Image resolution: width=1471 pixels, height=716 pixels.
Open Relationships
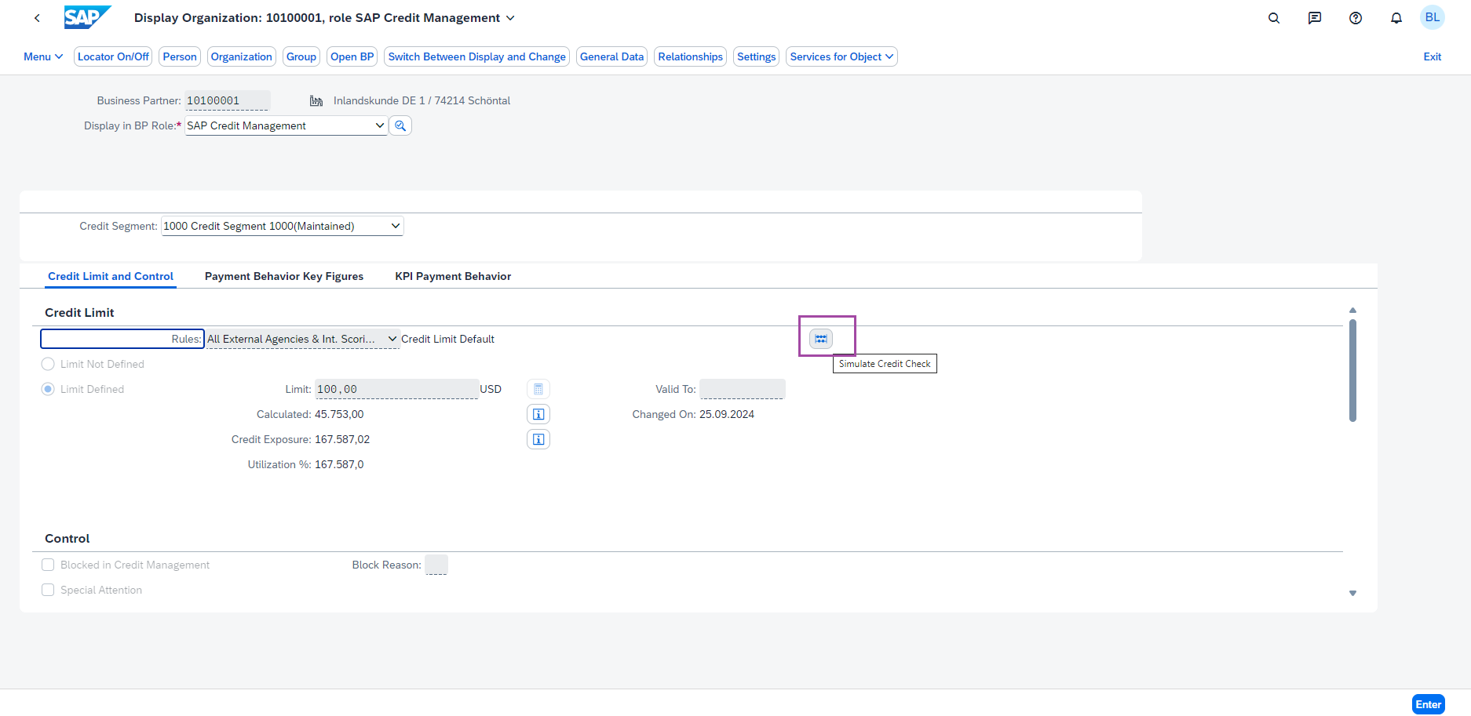coord(691,56)
